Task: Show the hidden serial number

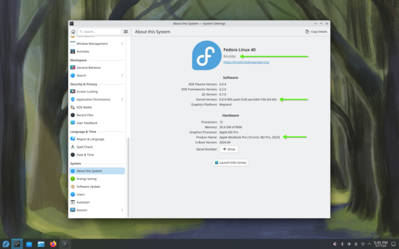Action: click(x=229, y=149)
